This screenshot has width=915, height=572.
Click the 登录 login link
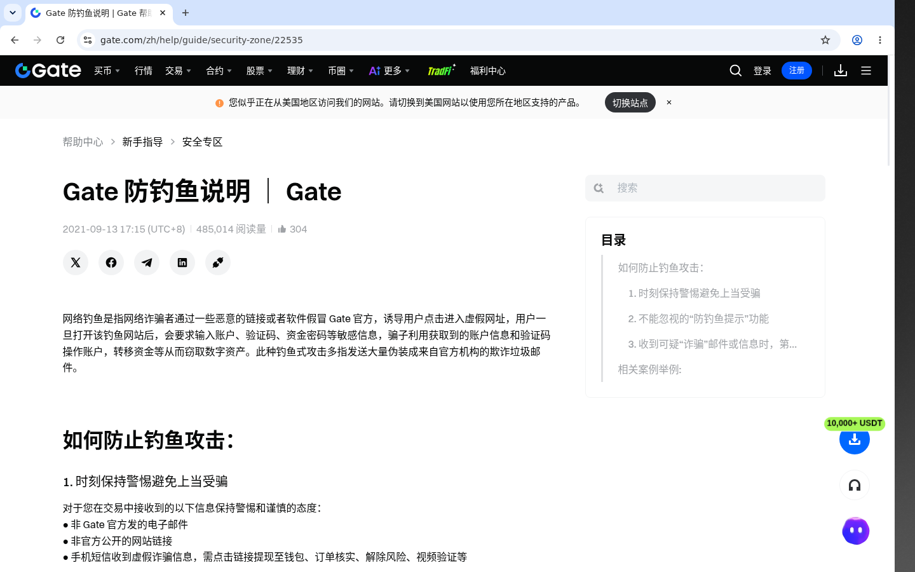pos(762,71)
